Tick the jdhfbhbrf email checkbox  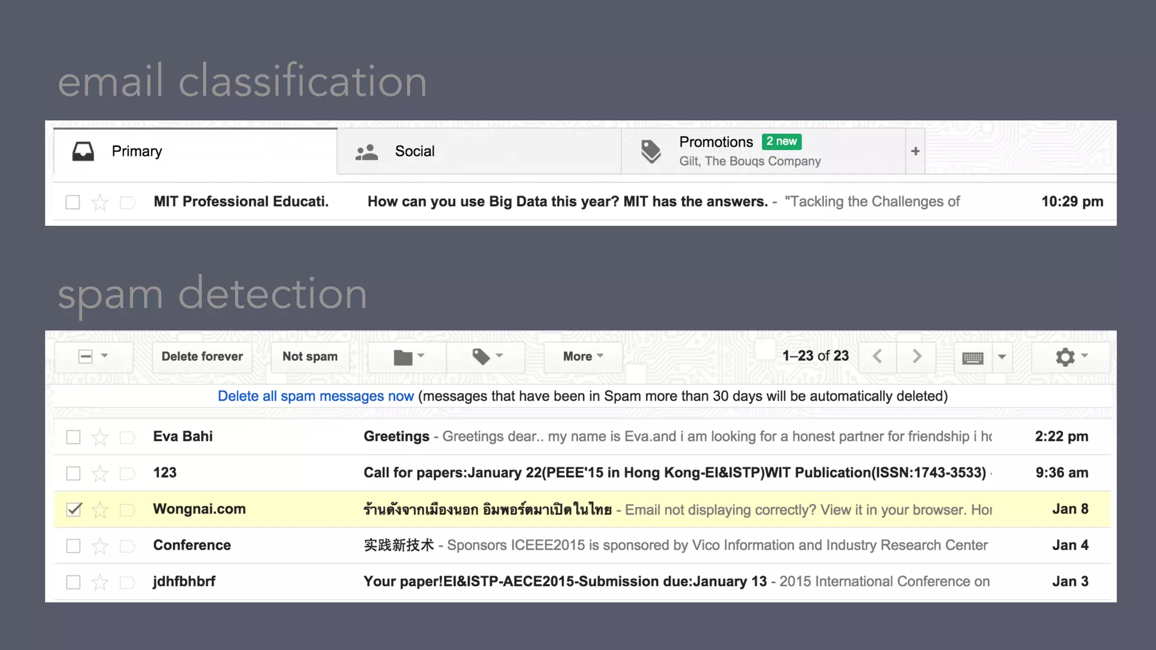point(73,582)
